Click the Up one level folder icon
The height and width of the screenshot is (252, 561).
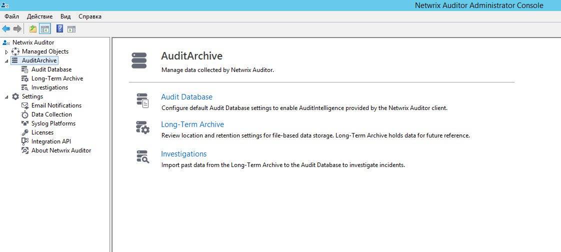coord(33,29)
